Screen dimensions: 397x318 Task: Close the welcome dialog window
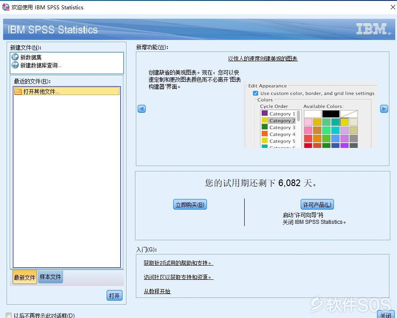point(393,7)
